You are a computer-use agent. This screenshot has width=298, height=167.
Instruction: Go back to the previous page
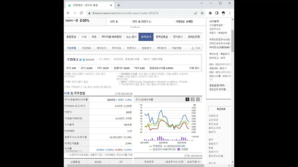(x=68, y=13)
